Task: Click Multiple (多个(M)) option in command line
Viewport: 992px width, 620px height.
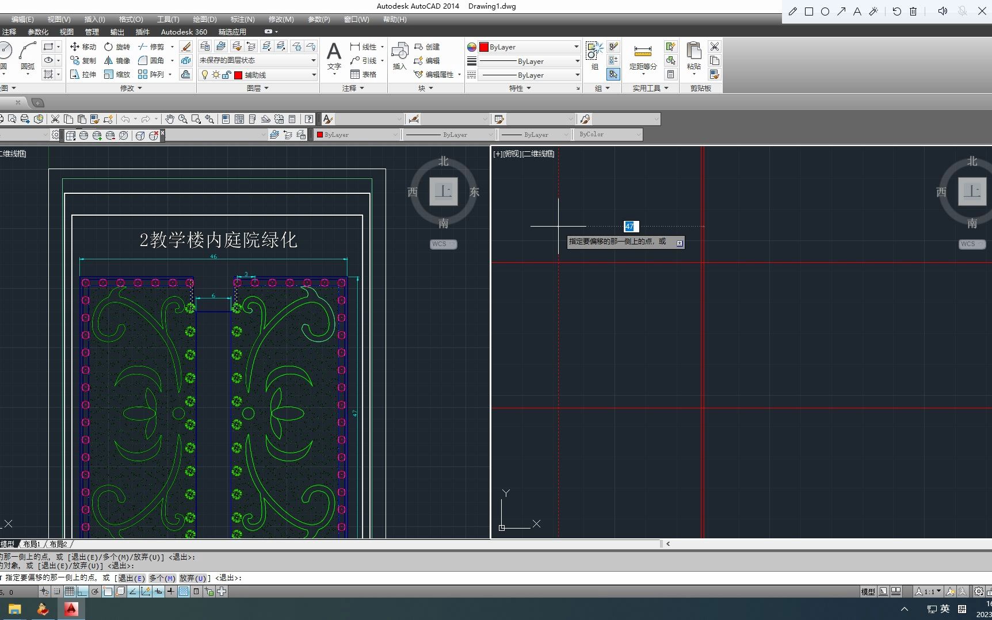Action: pyautogui.click(x=162, y=578)
